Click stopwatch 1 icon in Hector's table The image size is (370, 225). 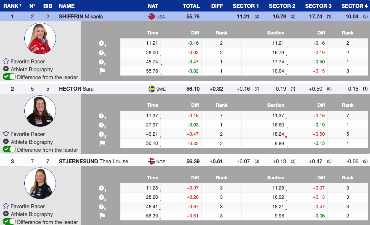point(102,116)
